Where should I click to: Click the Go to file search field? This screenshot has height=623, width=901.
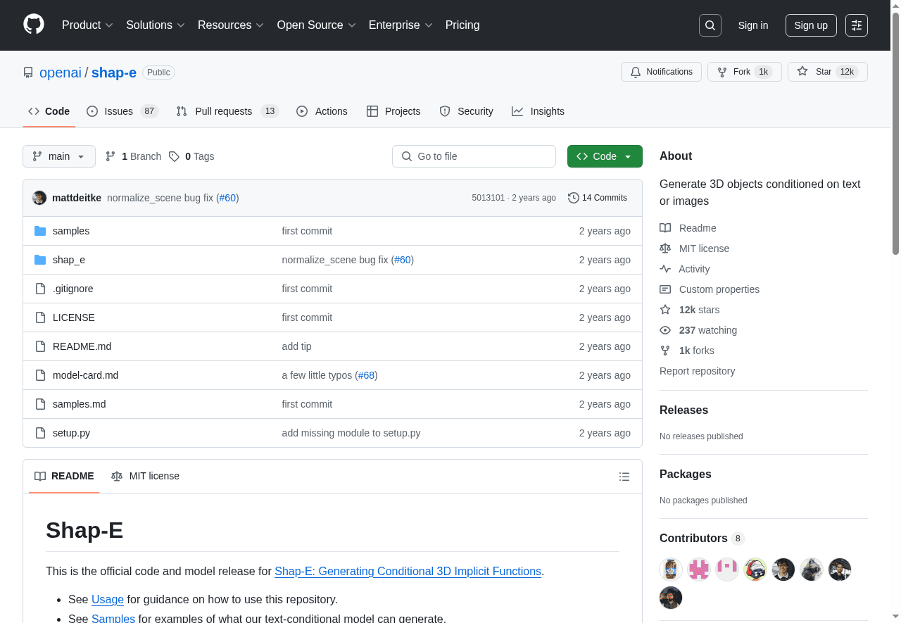coord(474,156)
